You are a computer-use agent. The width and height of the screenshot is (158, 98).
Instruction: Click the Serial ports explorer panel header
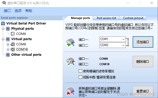[x=31, y=18]
